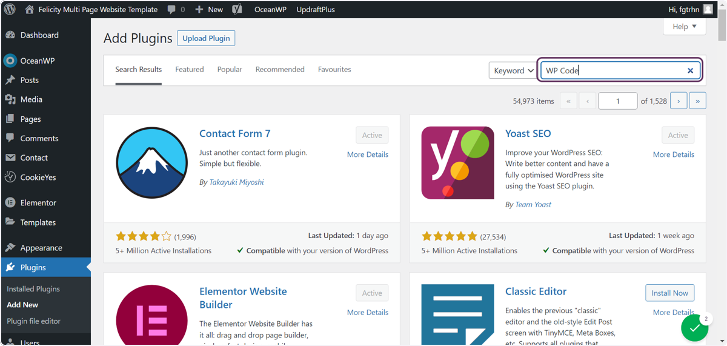Screen dimensions: 727x346
Task: Clear the plugin search field
Action: coord(690,70)
